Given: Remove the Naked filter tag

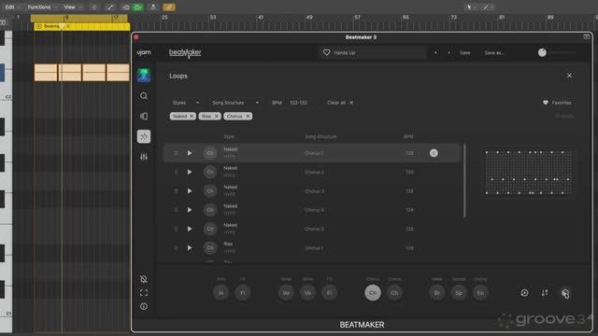Looking at the screenshot, I should [x=192, y=116].
